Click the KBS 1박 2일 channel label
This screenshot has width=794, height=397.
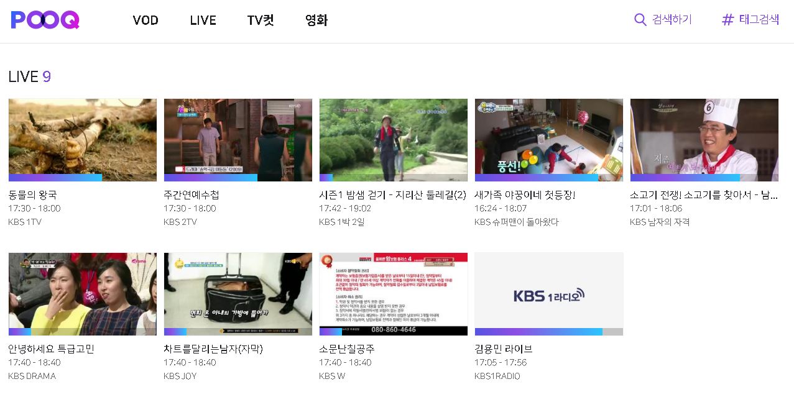pyautogui.click(x=342, y=222)
